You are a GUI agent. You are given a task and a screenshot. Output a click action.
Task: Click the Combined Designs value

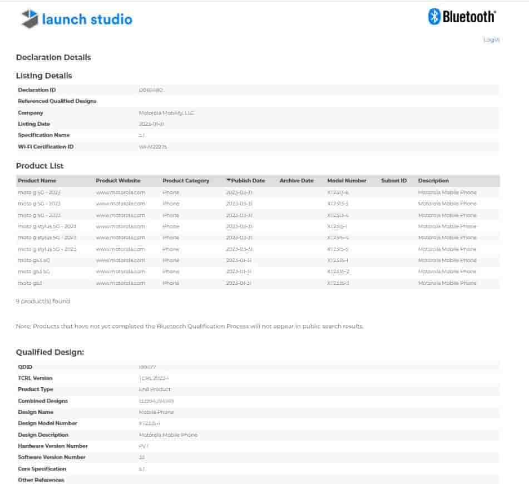point(156,401)
